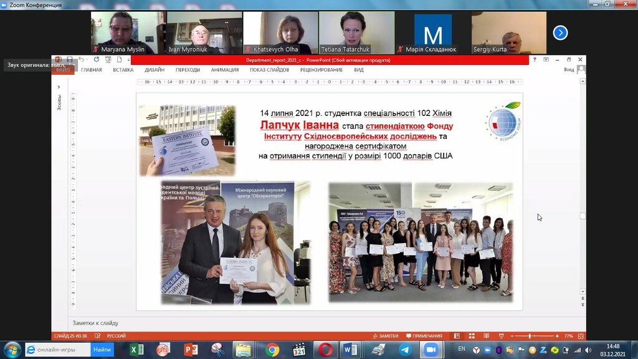The image size is (638, 359).
Task: Click the vertical scrollbar up arrow
Action: 583,82
